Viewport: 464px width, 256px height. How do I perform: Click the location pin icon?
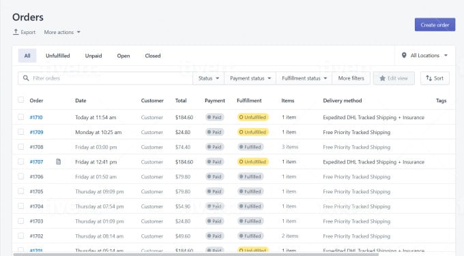[x=404, y=55]
